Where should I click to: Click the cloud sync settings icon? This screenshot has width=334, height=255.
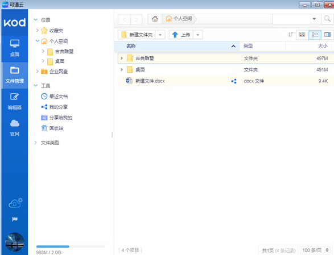(15, 203)
